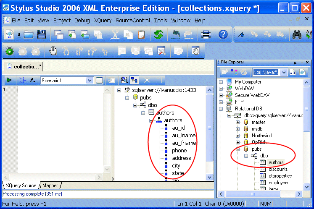
Task: Collapse the Relational DB node
Action: pos(221,108)
